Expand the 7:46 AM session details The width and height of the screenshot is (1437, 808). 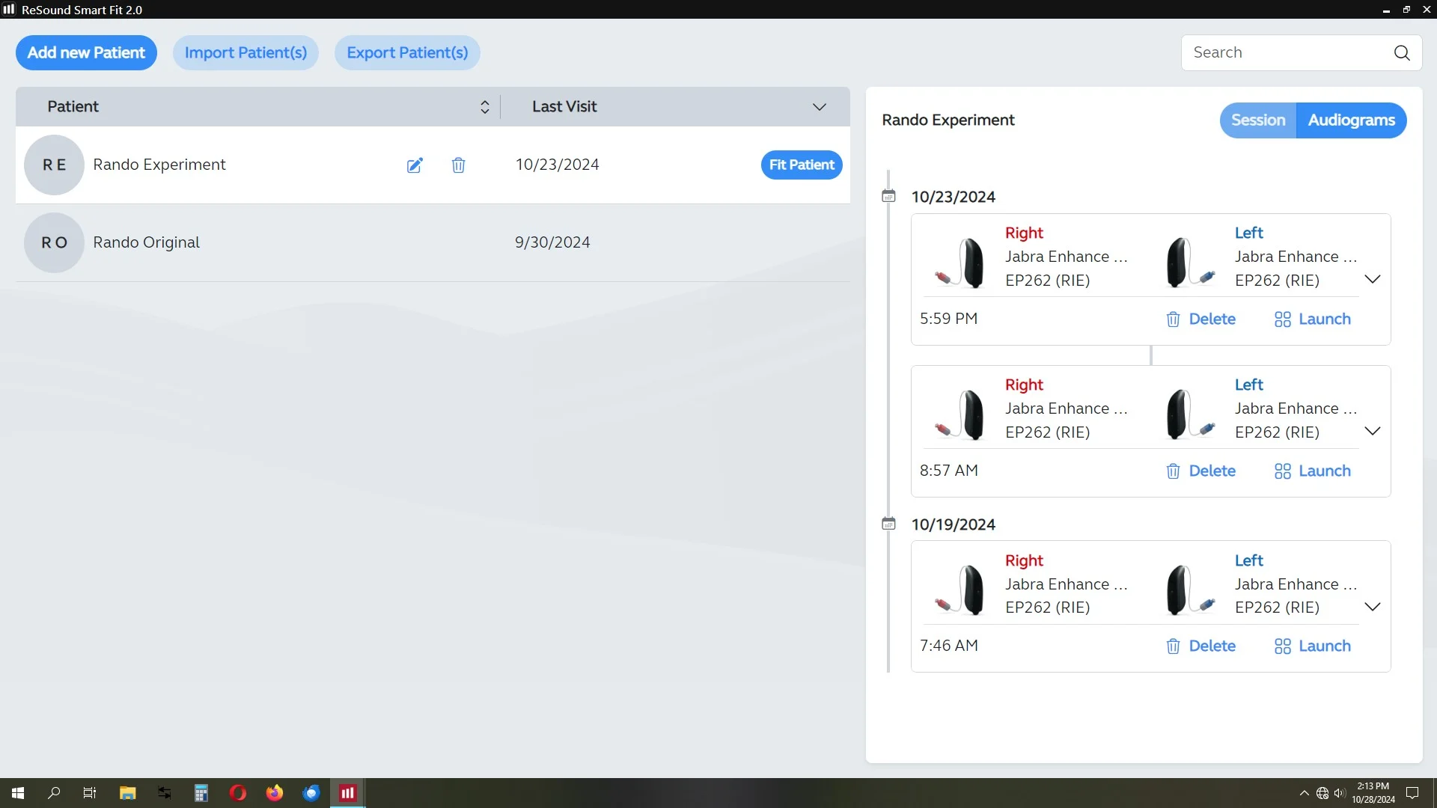point(1372,607)
